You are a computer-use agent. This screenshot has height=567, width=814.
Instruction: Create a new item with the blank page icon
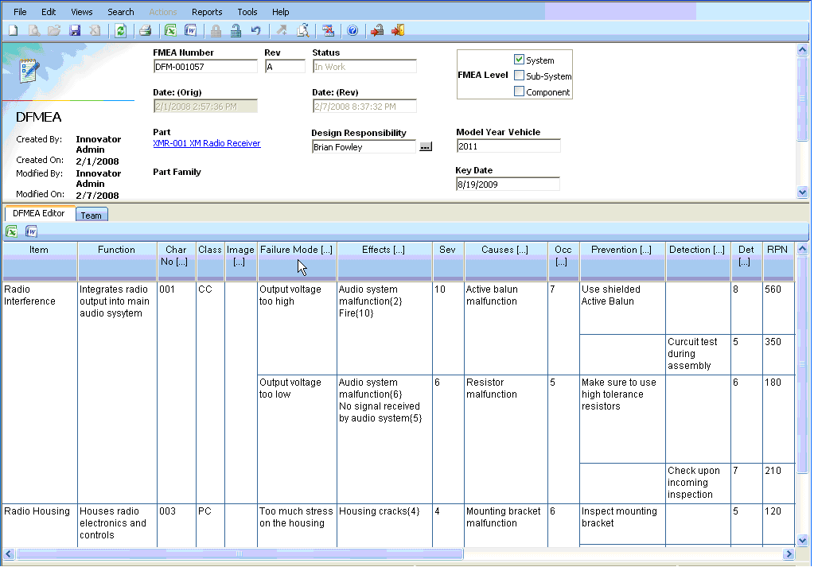14,30
